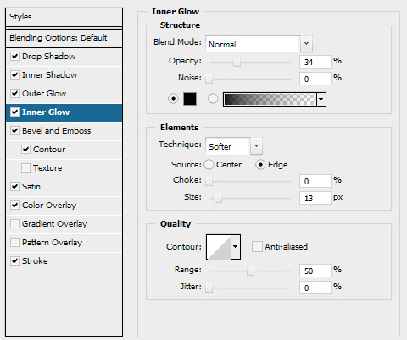
Task: Open the Bevel and Emboss settings
Action: click(57, 131)
